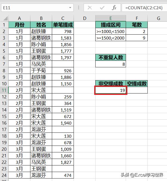Screen dimensions: 167x181
Task: Click the formula bar with =COUNTA(C2:C24)
Action: pyautogui.click(x=144, y=8)
